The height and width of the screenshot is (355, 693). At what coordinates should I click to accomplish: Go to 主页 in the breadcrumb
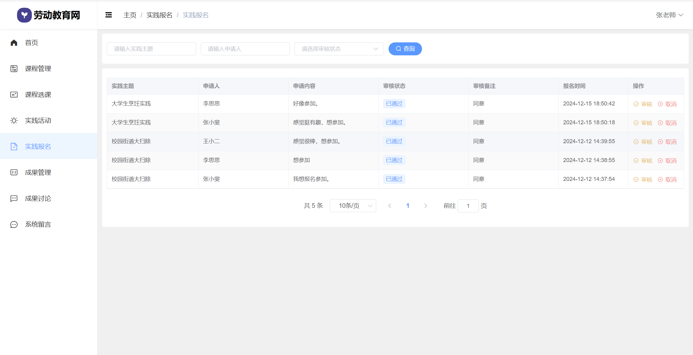click(x=130, y=15)
